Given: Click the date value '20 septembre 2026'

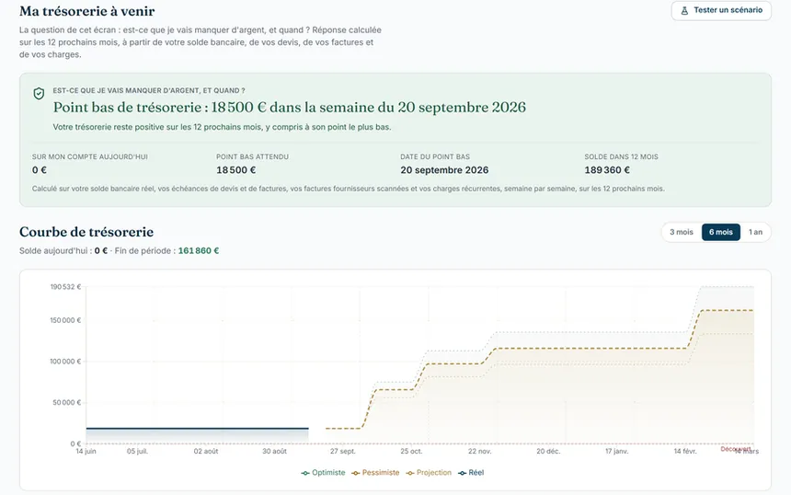Looking at the screenshot, I should point(444,170).
